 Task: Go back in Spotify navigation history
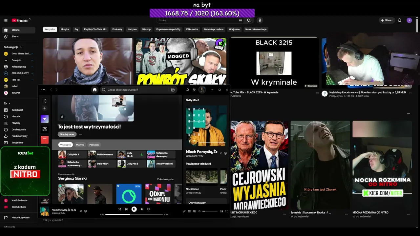tap(51, 89)
